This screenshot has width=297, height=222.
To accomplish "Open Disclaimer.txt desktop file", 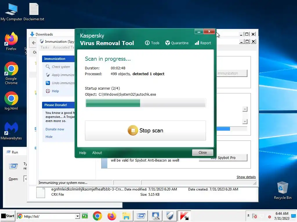I will pyautogui.click(x=34, y=12).
